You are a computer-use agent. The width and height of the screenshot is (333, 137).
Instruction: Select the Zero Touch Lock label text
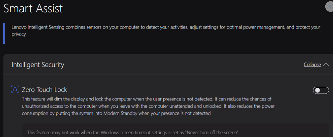[45, 90]
